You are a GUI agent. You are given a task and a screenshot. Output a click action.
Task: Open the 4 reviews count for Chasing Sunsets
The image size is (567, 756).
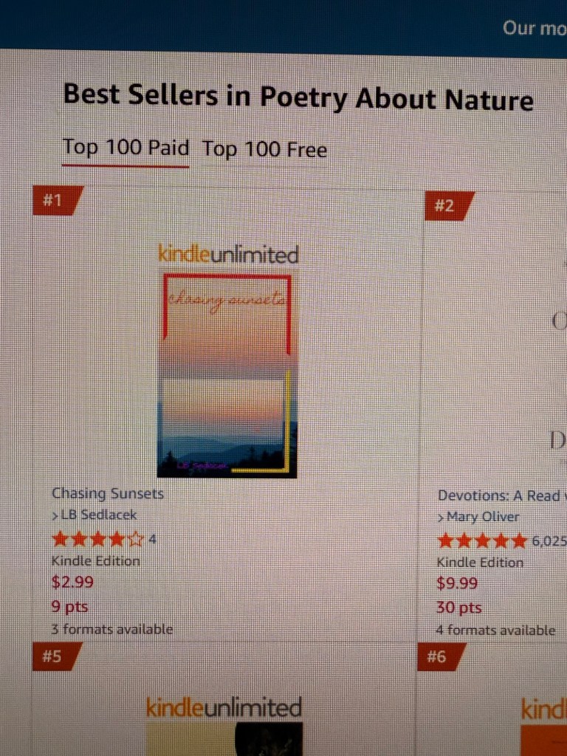[152, 539]
